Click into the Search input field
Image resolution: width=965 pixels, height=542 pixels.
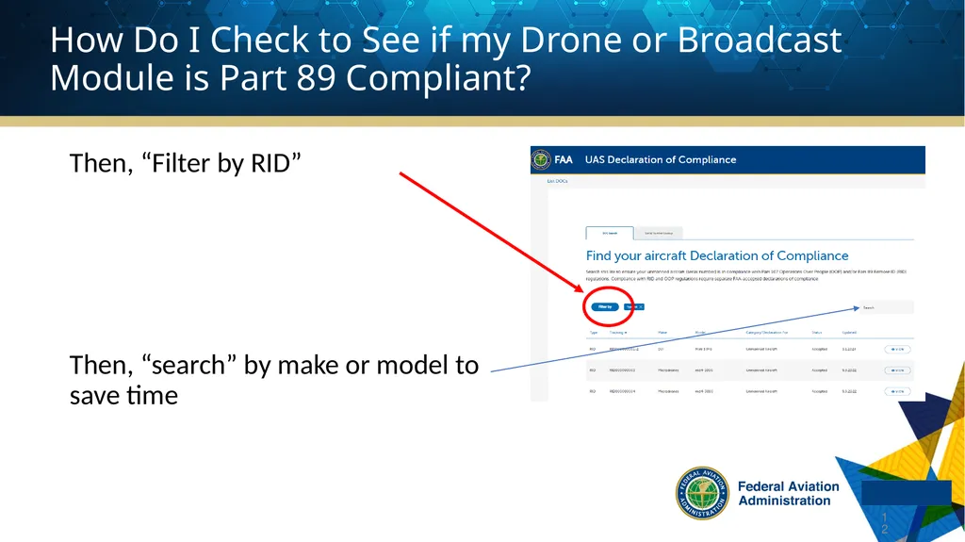[x=886, y=307]
